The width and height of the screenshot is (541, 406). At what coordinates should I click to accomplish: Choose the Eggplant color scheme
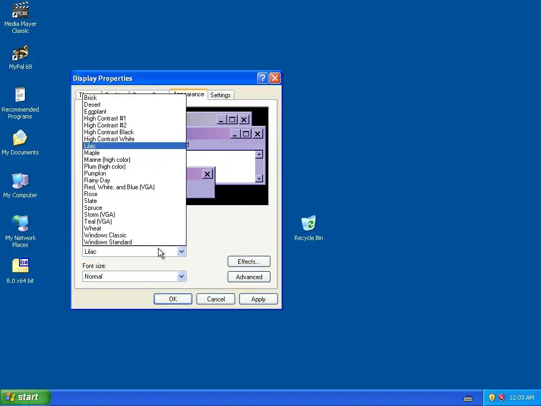(135, 112)
